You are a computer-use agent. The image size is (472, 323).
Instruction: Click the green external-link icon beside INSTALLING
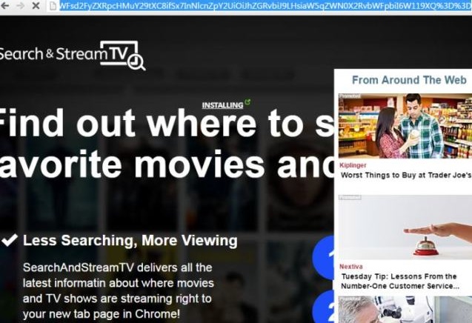(247, 102)
